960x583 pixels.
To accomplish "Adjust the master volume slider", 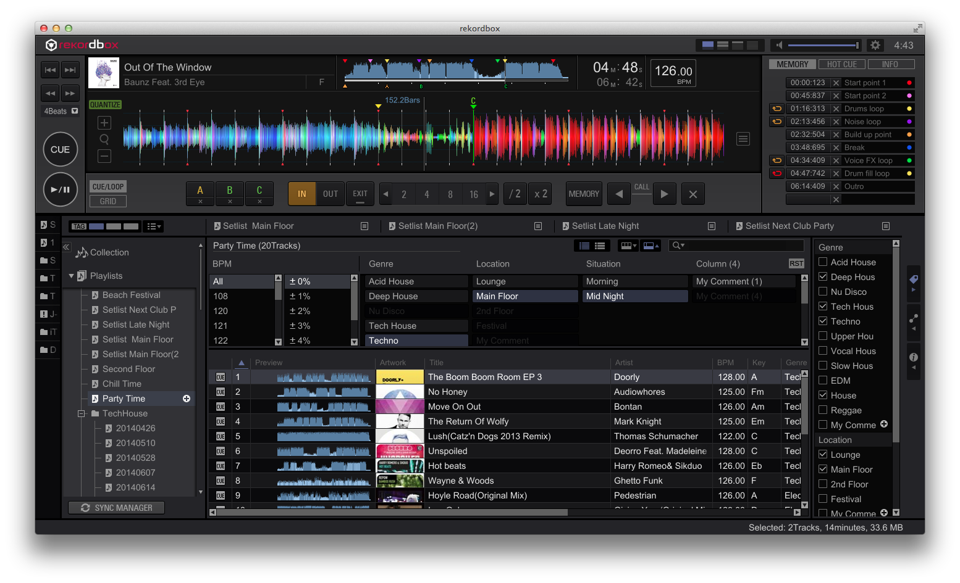I will (823, 45).
